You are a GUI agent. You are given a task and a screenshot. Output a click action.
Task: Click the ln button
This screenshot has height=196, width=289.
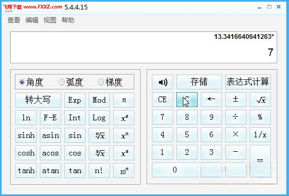(x=26, y=118)
